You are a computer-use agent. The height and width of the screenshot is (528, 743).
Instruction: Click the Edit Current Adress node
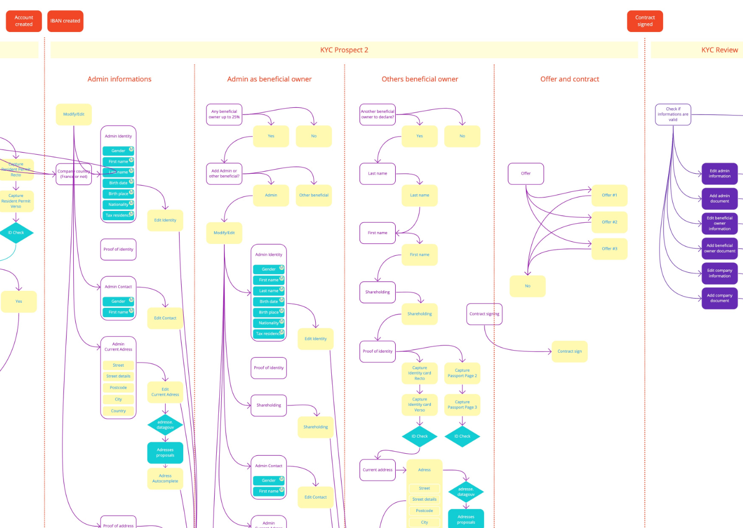pyautogui.click(x=165, y=392)
